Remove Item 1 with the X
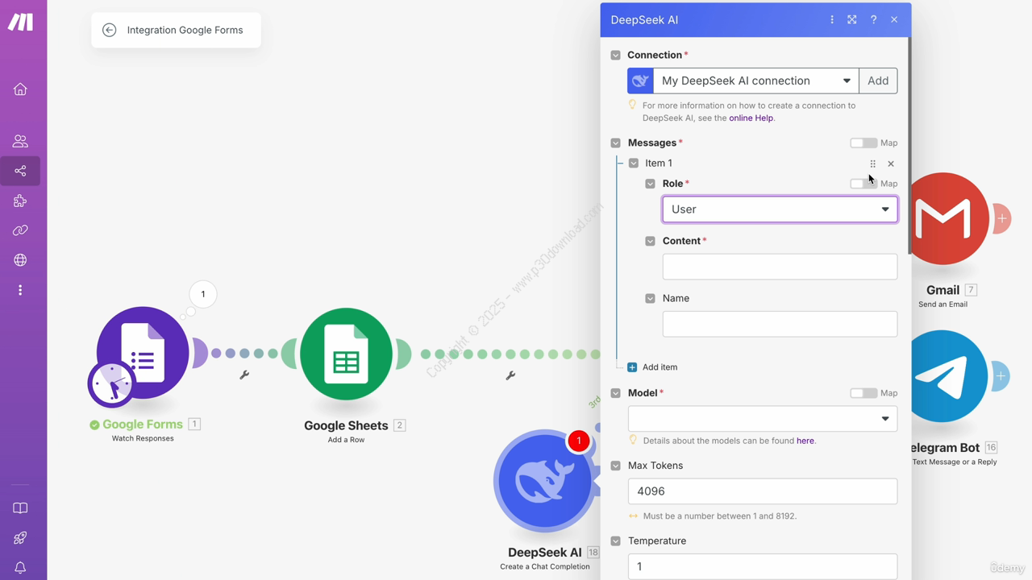 [x=891, y=164]
